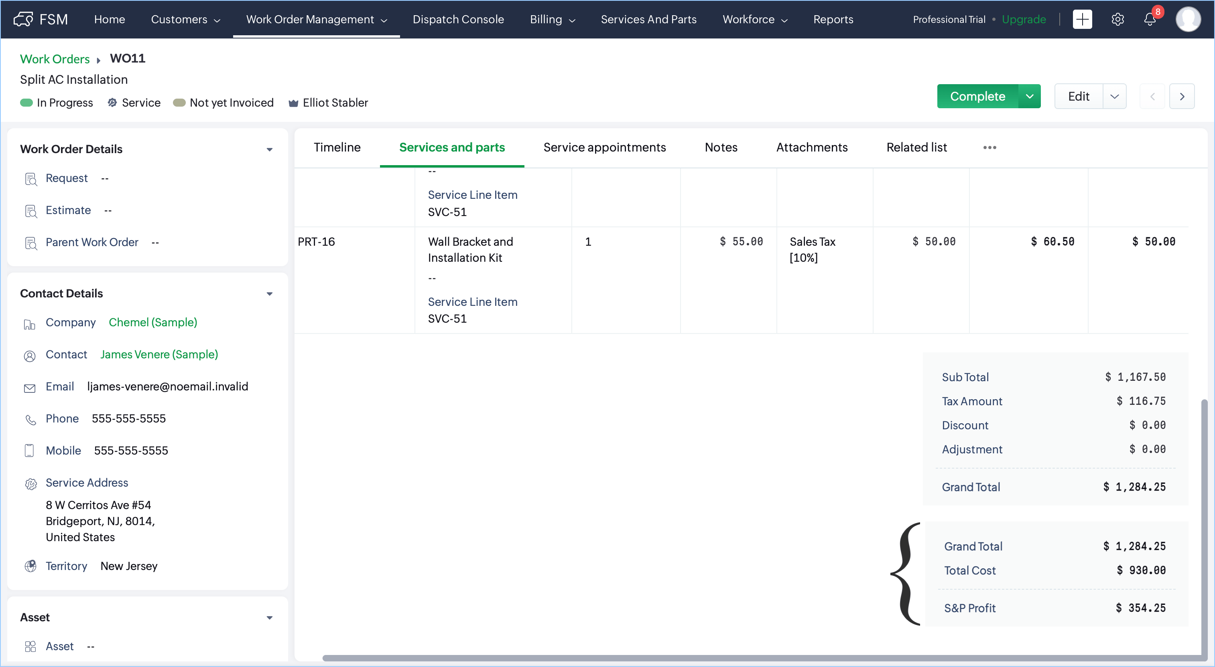
Task: Collapse Work Order Details section
Action: click(269, 150)
